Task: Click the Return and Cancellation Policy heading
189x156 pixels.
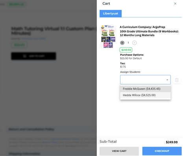Action: [31, 129]
